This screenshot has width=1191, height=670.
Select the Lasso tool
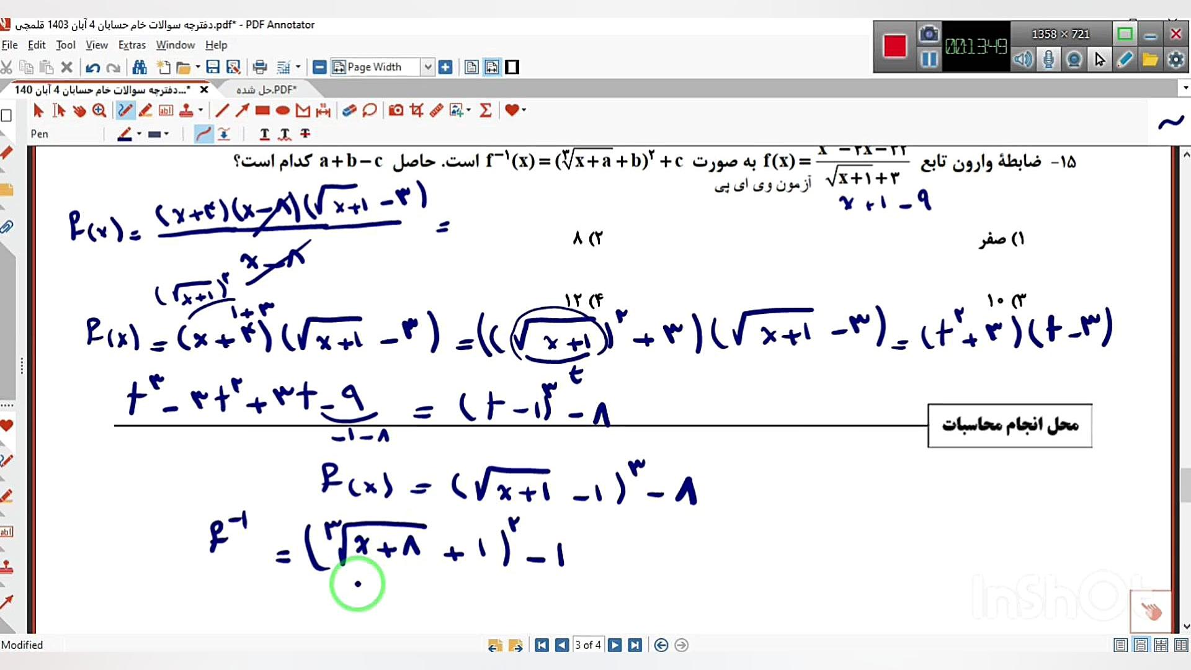[x=370, y=110]
